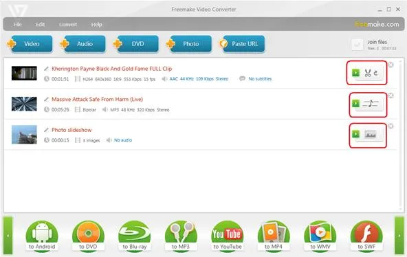Image resolution: width=407 pixels, height=257 pixels.
Task: Remove Kherington Payne clip with X icon
Action: pos(390,65)
